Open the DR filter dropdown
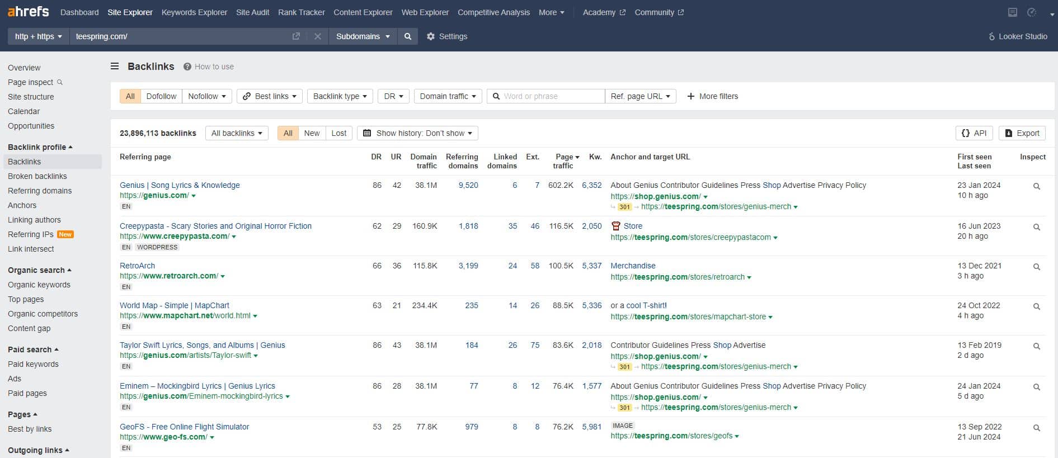1058x458 pixels. point(393,96)
